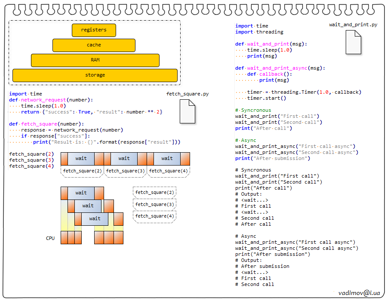Click the wait_and_print.py filename label
The image size is (387, 301).
point(353,25)
